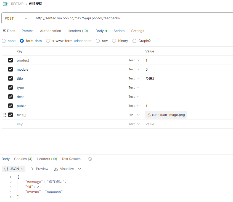The width and height of the screenshot is (233, 202).
Task: Select the raw body type radio
Action: (98, 41)
